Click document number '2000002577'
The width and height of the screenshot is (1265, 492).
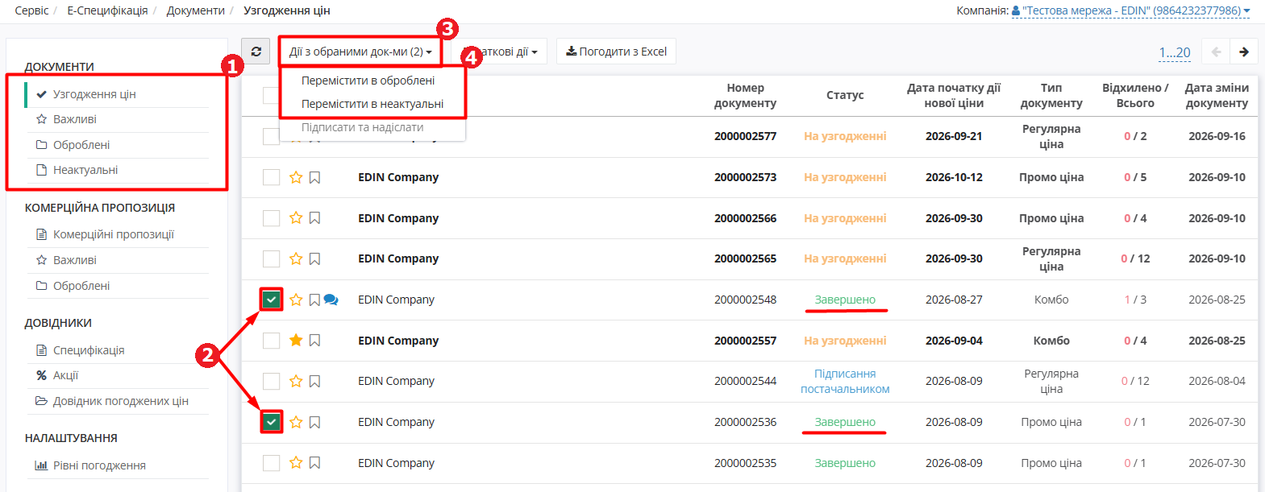[745, 136]
